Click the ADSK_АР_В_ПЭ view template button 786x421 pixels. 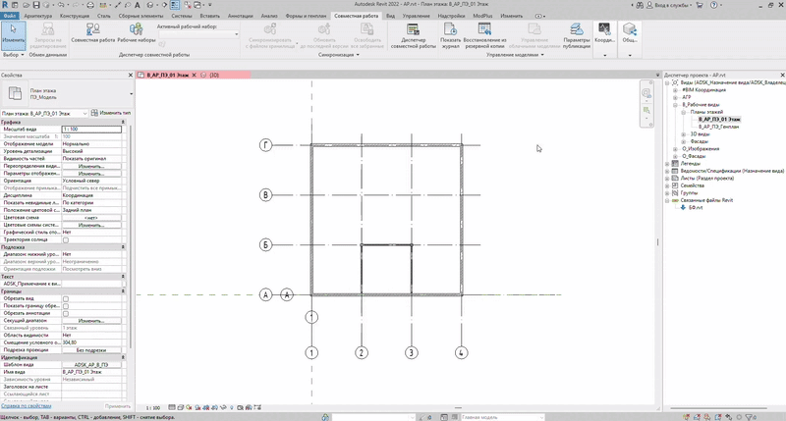[91, 365]
